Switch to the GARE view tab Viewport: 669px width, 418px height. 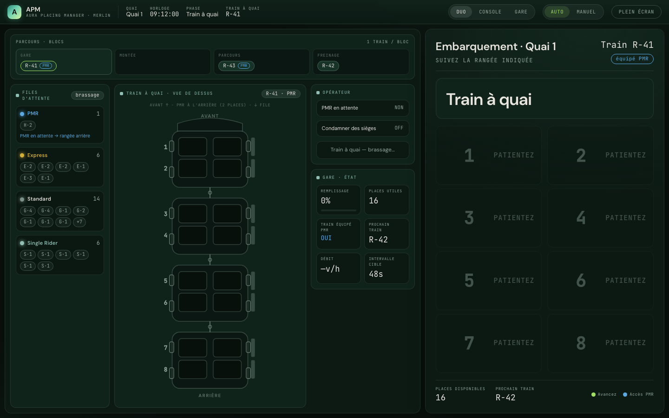[x=521, y=12]
